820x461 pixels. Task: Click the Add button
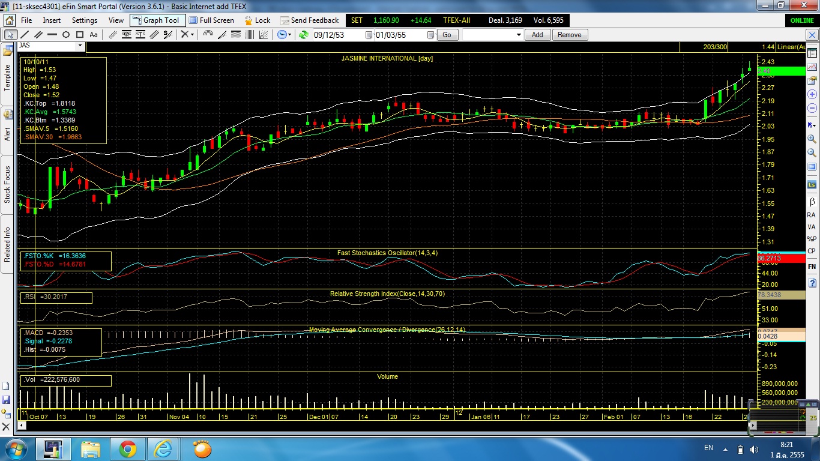click(537, 35)
